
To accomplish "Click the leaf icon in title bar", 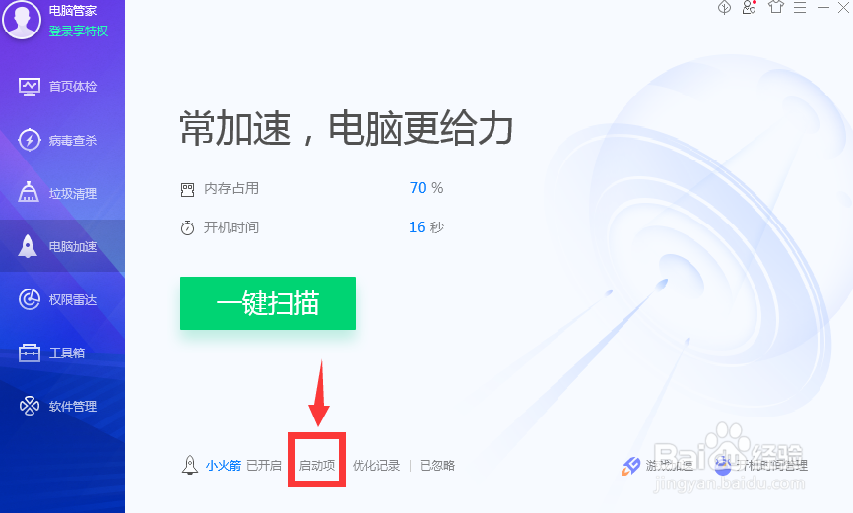I will (724, 7).
